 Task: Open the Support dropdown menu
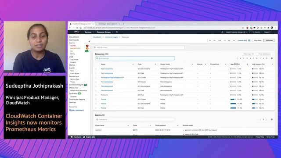click(x=268, y=32)
